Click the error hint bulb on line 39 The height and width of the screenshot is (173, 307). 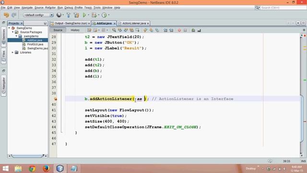click(56, 99)
